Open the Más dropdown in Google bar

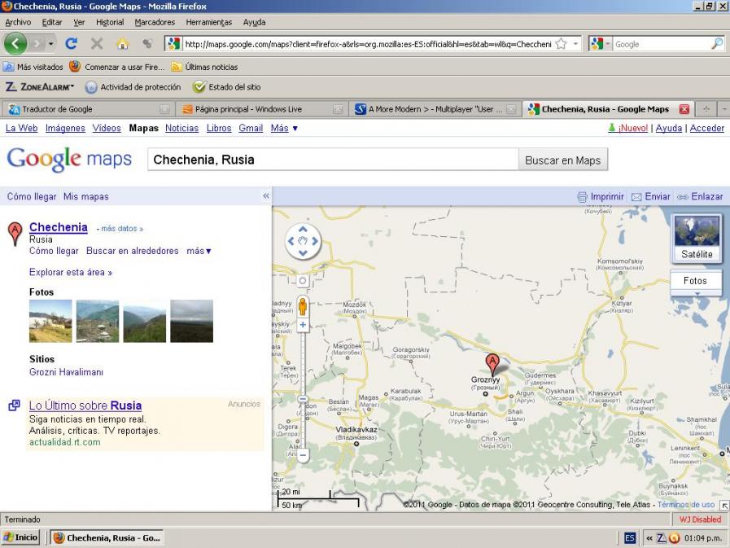tap(284, 129)
